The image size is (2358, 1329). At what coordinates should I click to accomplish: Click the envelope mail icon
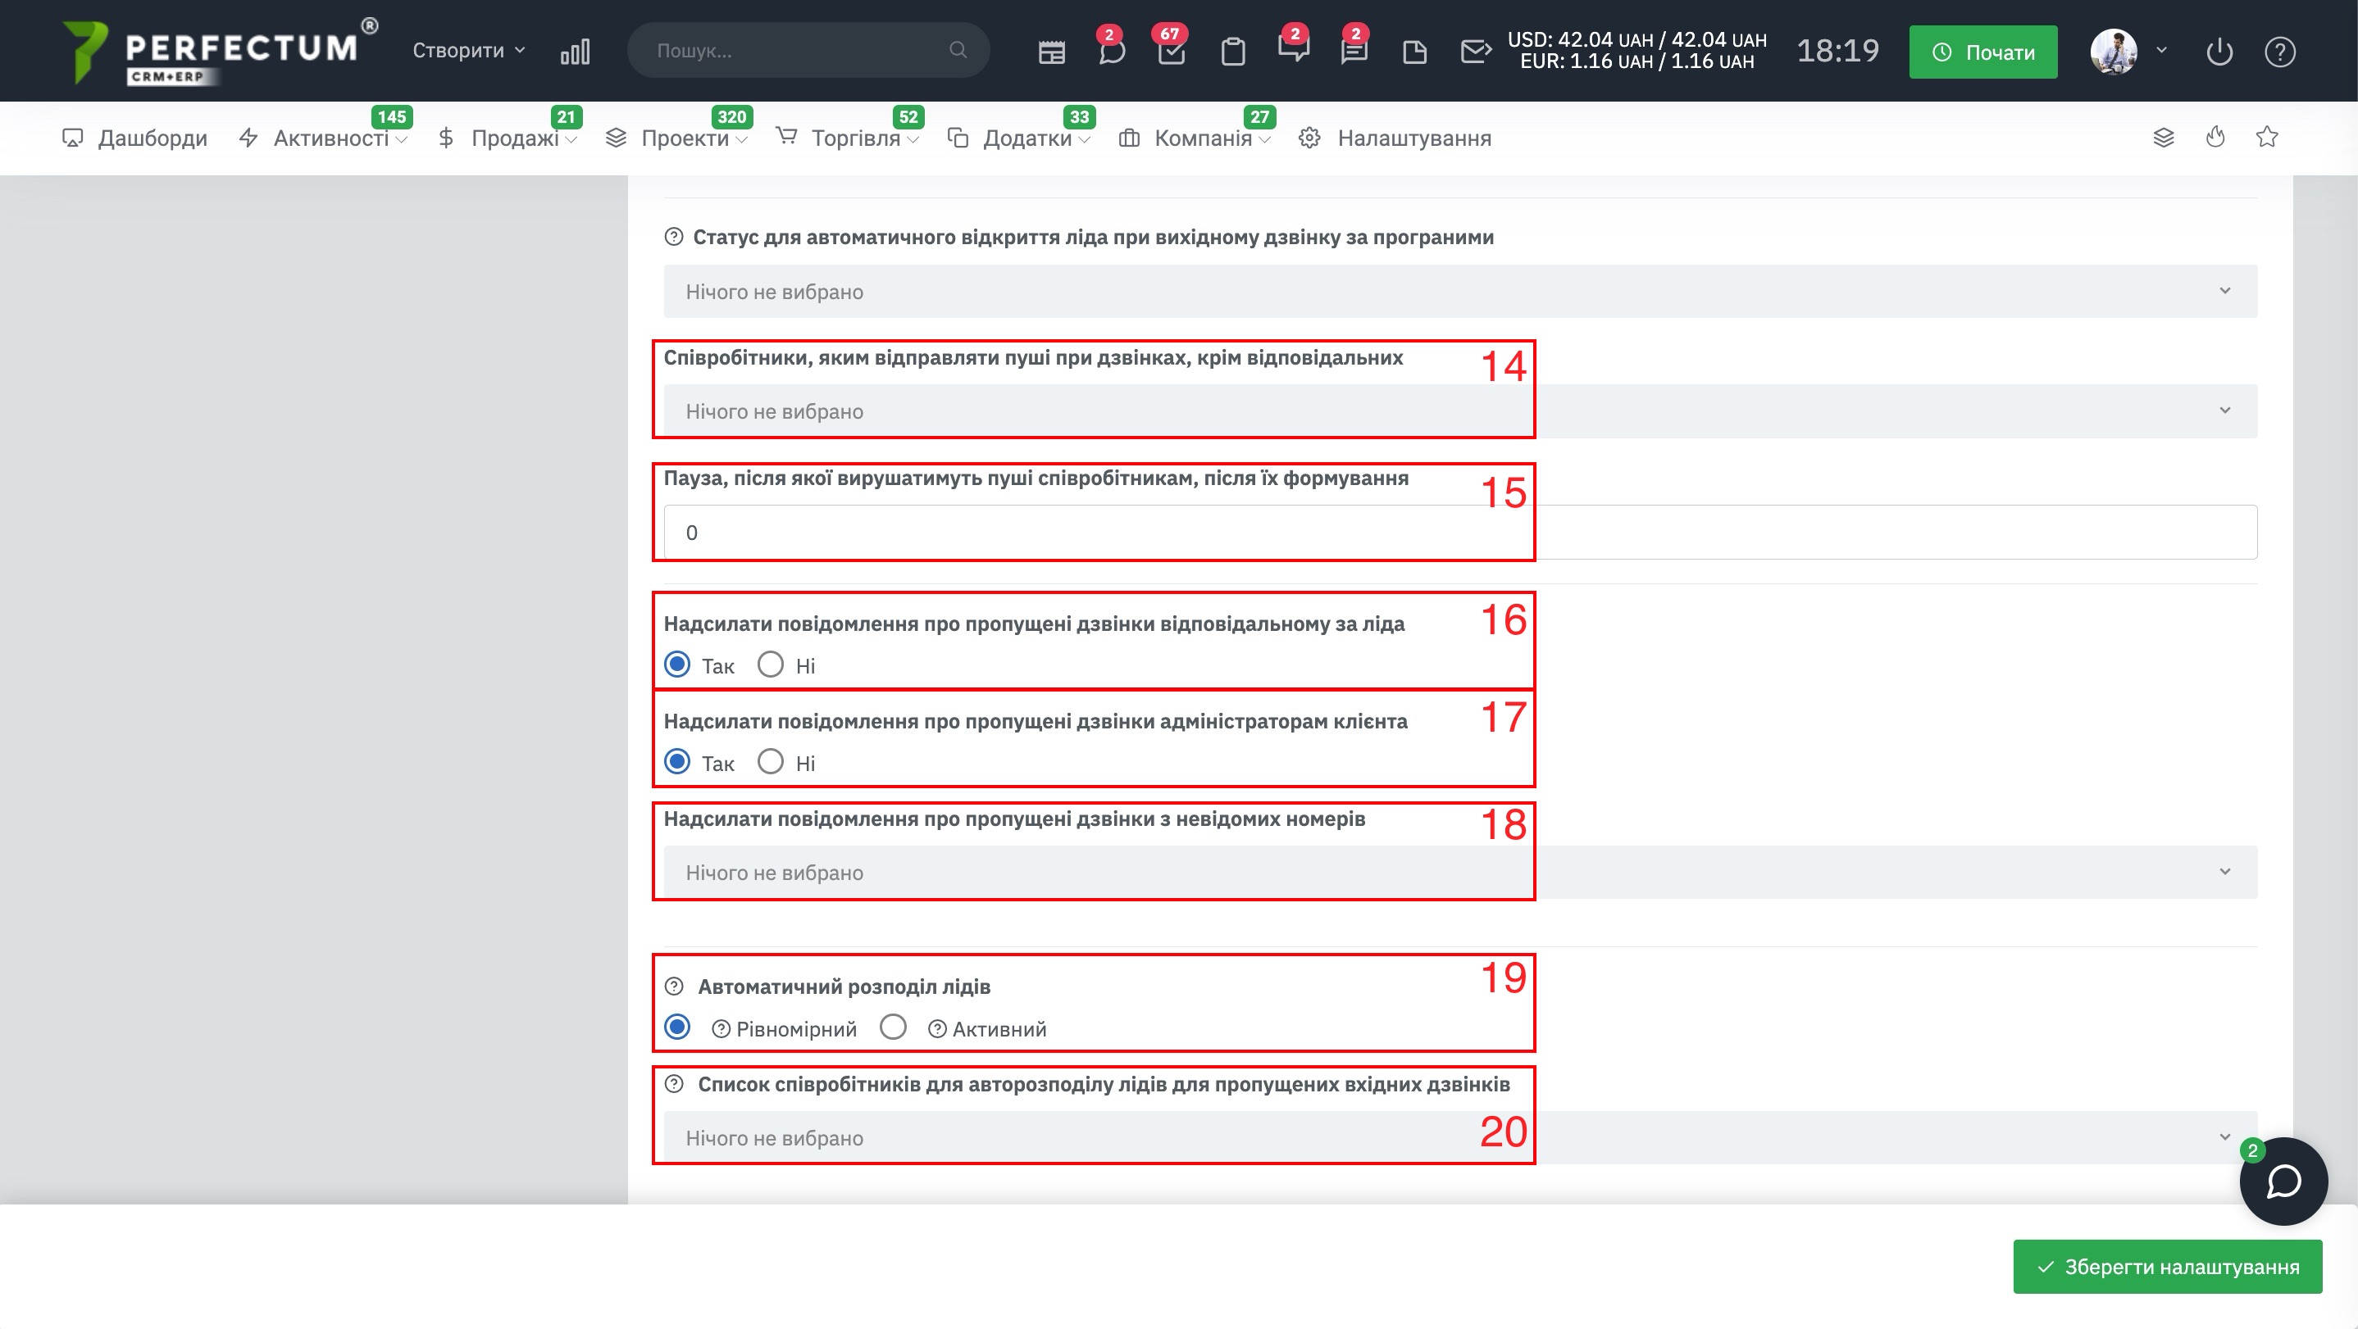[x=1475, y=52]
